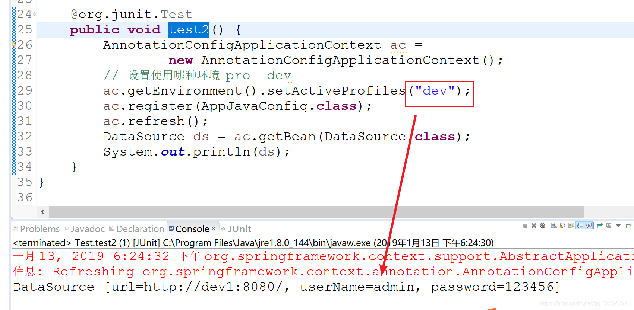Screen dimensions: 634x310
Task: Clear the Console output
Action: (554, 226)
